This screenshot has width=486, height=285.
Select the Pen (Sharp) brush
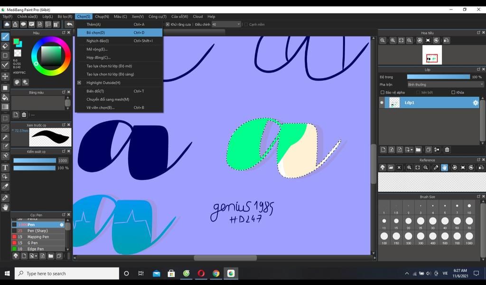(38, 231)
